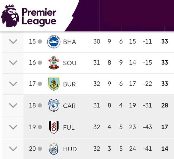Viewport: 174px width, 159px height.
Task: Click Fulham's 17 points value
Action: [165, 127]
